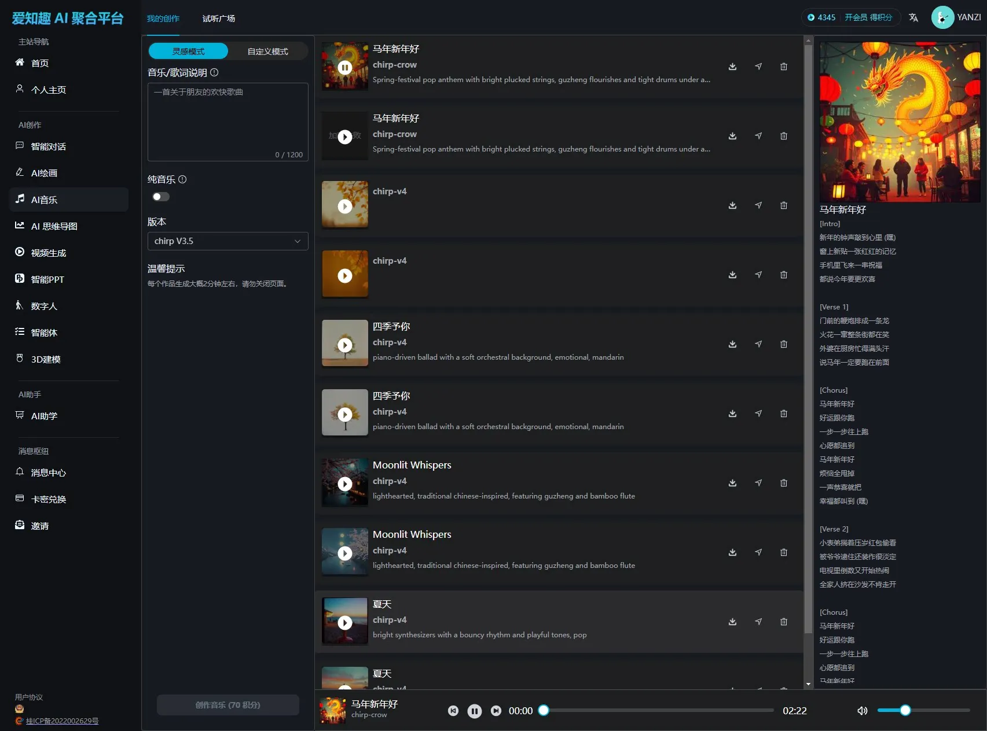Open AI绘画 in the sidebar
The height and width of the screenshot is (731, 987).
44,173
